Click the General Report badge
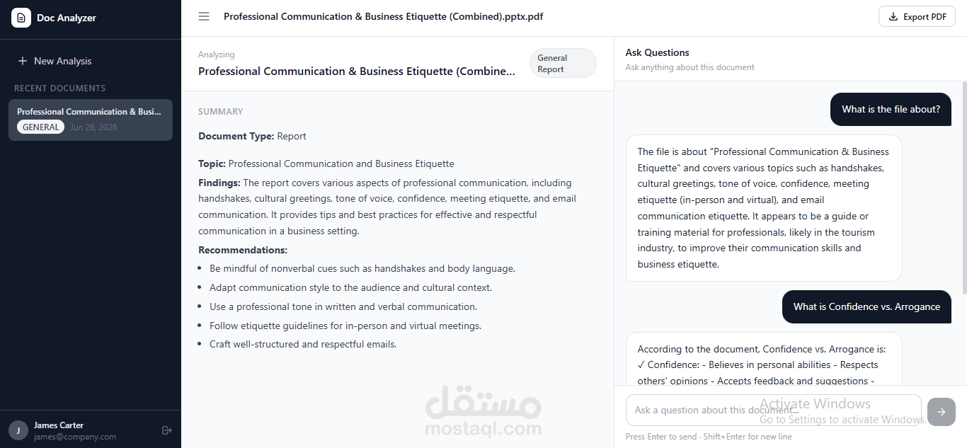 pos(563,63)
